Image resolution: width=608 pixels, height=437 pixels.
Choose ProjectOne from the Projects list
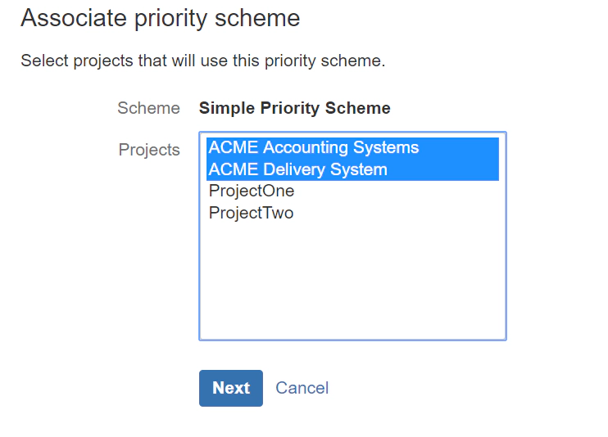252,191
